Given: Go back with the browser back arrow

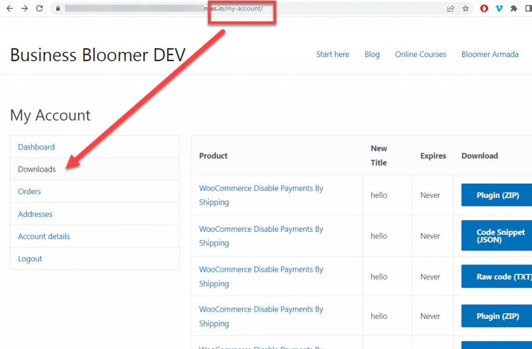Looking at the screenshot, I should click(10, 8).
